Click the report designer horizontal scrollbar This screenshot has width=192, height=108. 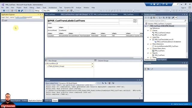point(90,58)
